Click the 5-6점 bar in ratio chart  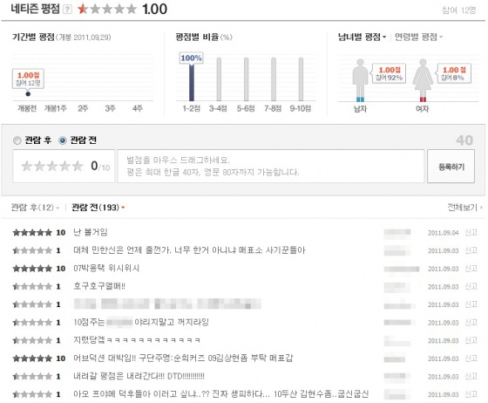tap(246, 79)
